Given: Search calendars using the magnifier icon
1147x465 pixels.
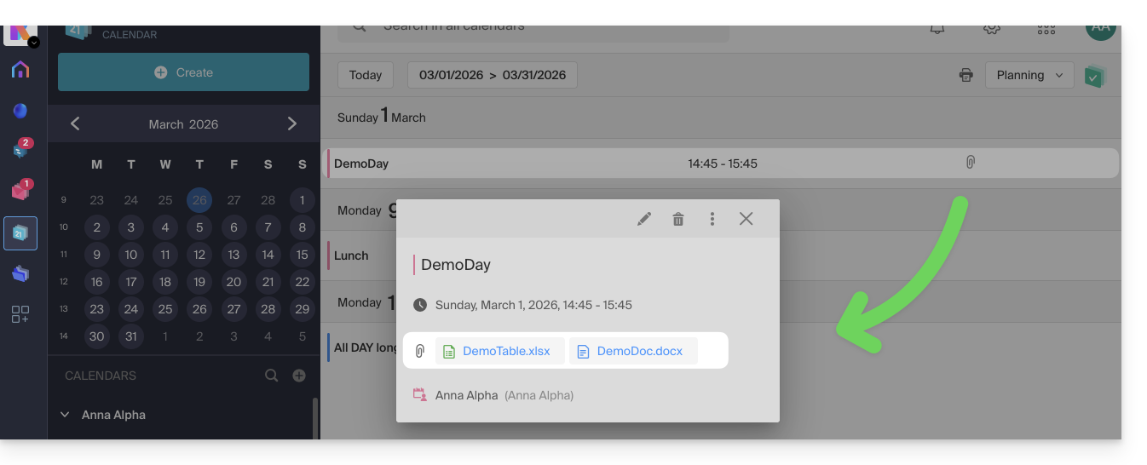Looking at the screenshot, I should [271, 376].
